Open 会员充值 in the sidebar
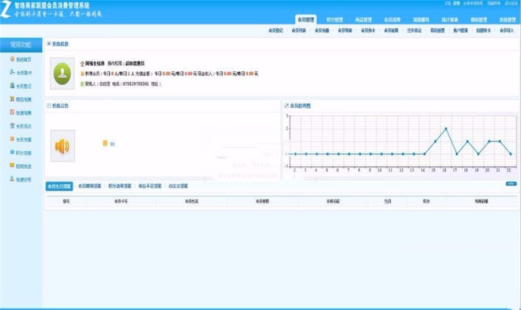The image size is (521, 310). tap(12, 139)
